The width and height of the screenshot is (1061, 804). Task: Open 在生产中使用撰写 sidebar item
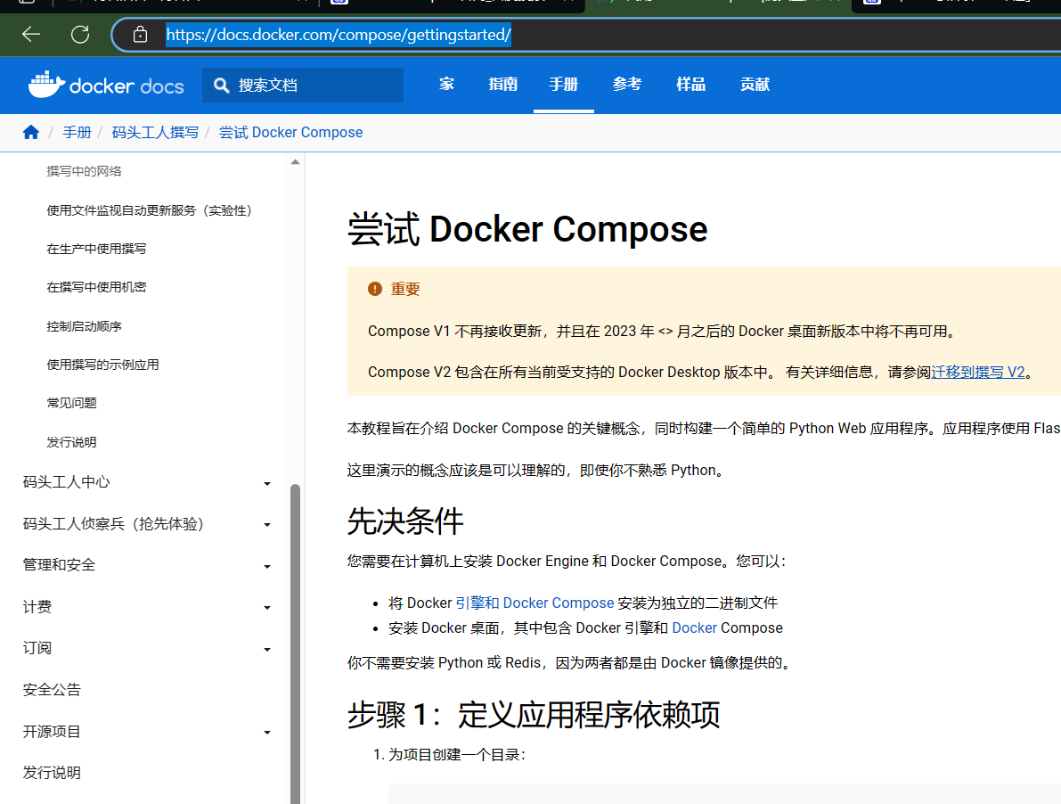pyautogui.click(x=96, y=249)
